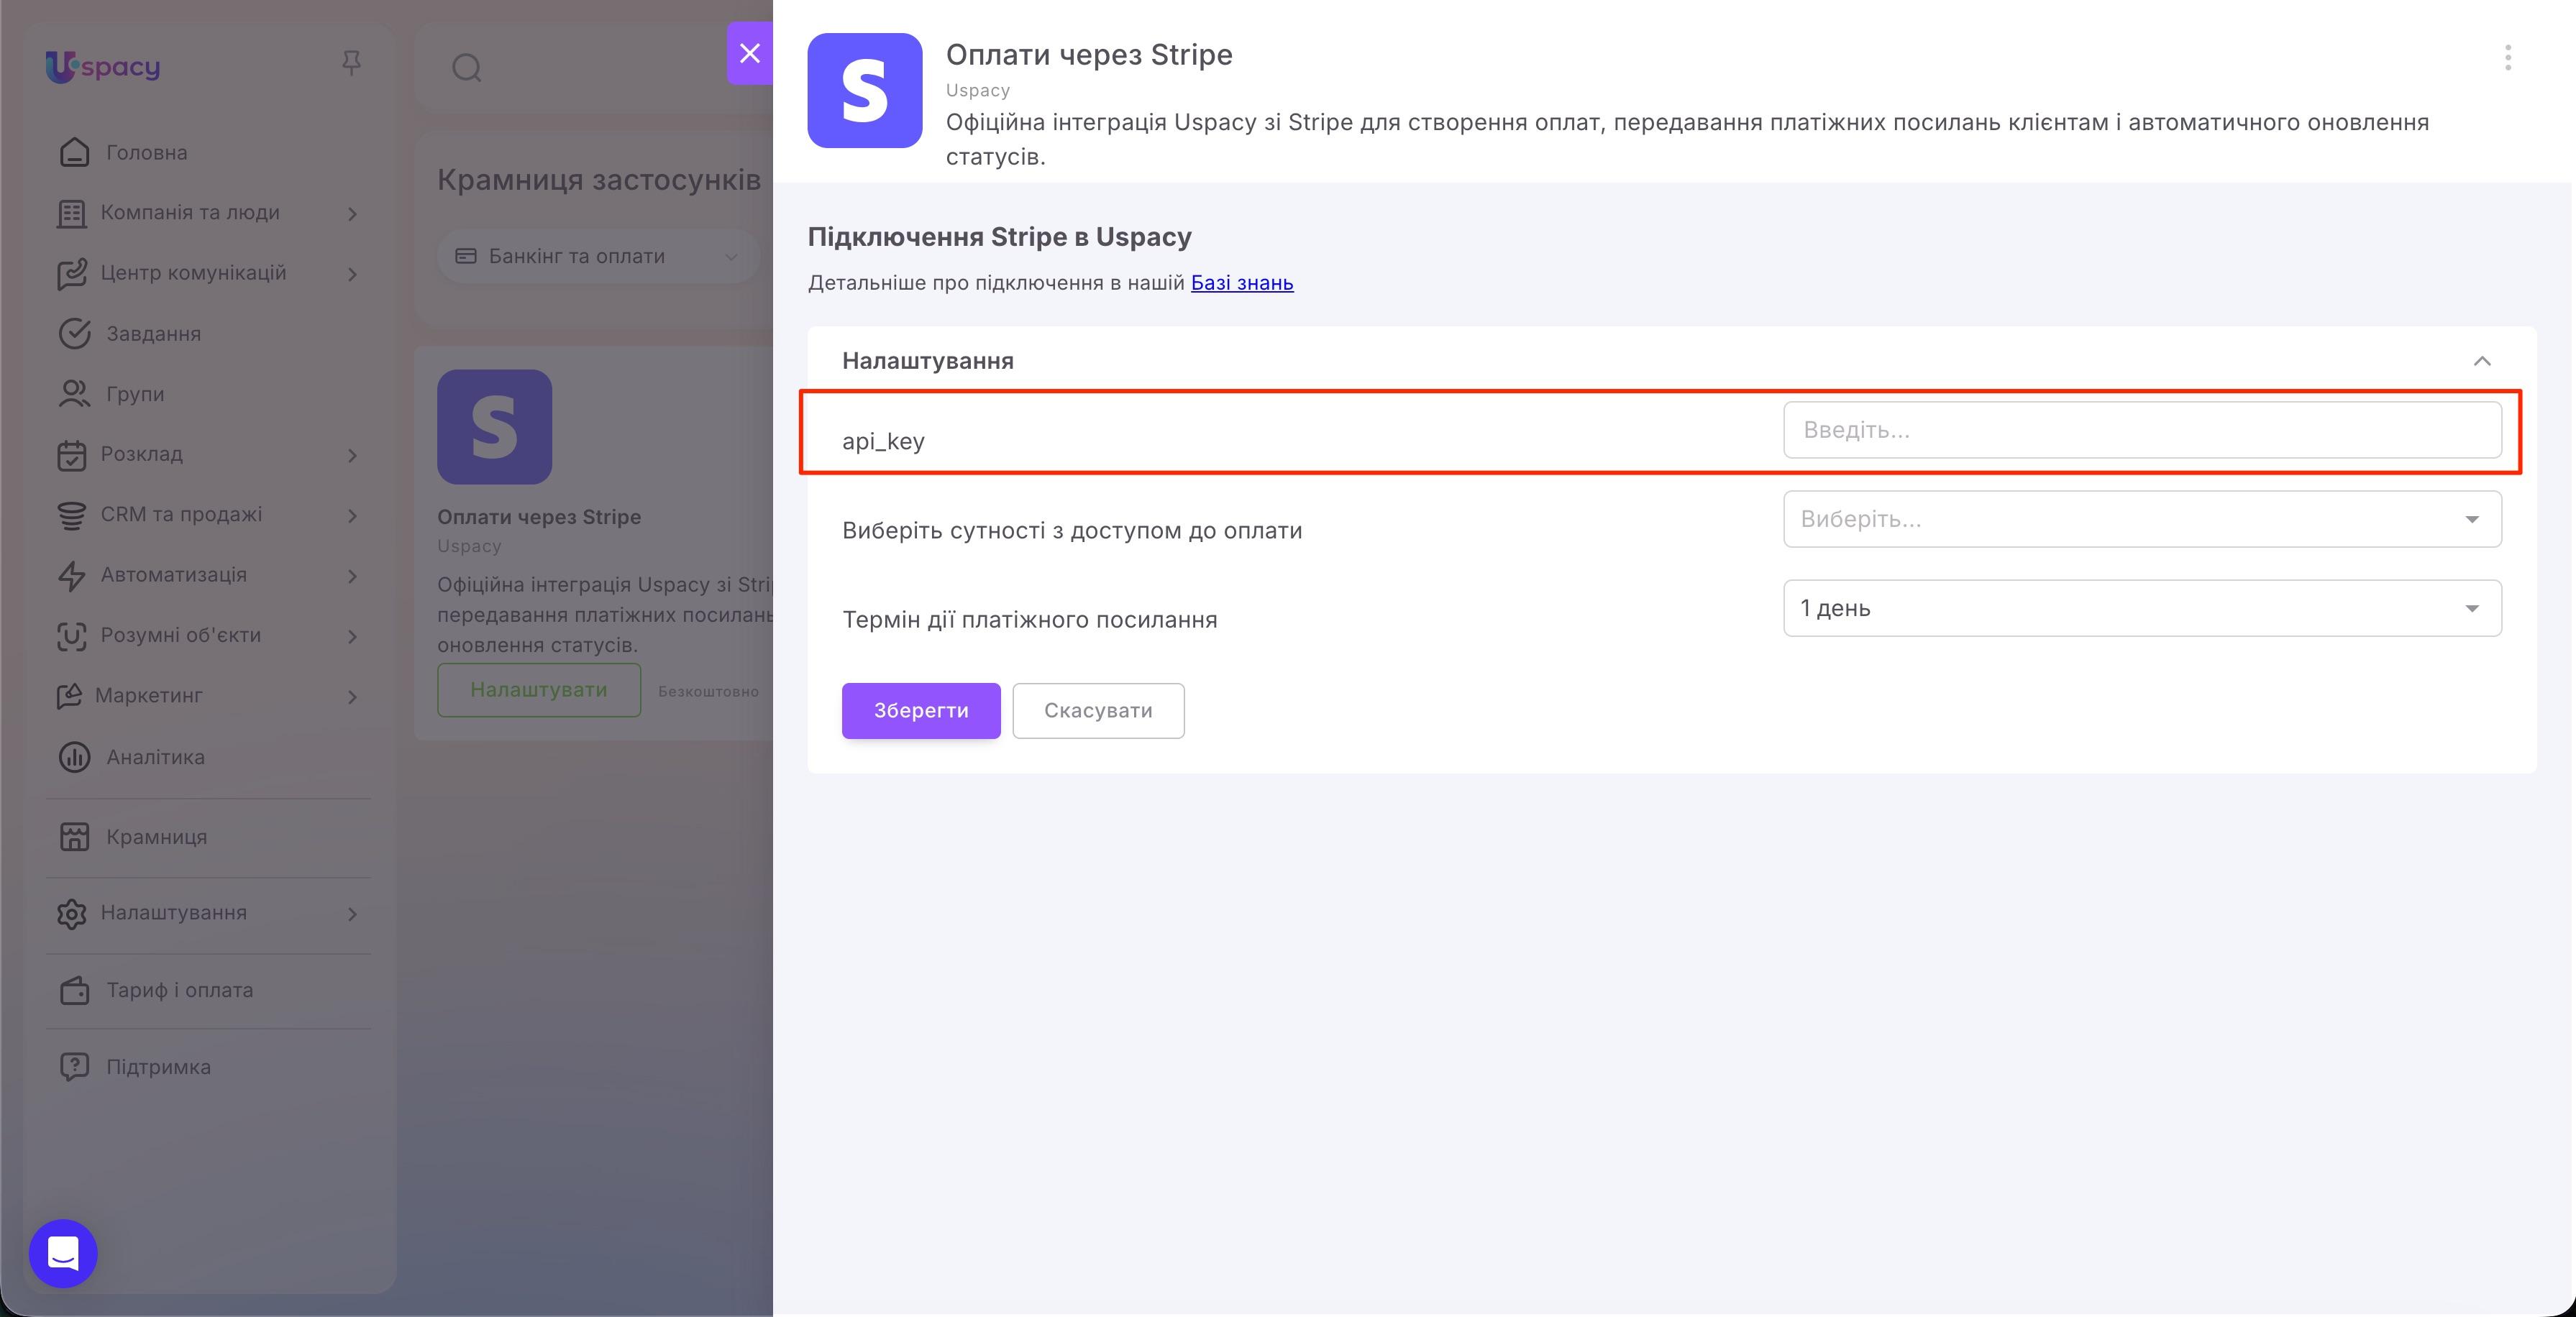Click the Безкоштовно label
The image size is (2576, 1317).
click(708, 691)
